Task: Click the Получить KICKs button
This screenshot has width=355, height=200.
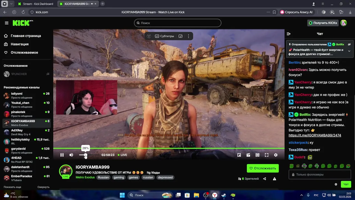Action: pyautogui.click(x=323, y=23)
